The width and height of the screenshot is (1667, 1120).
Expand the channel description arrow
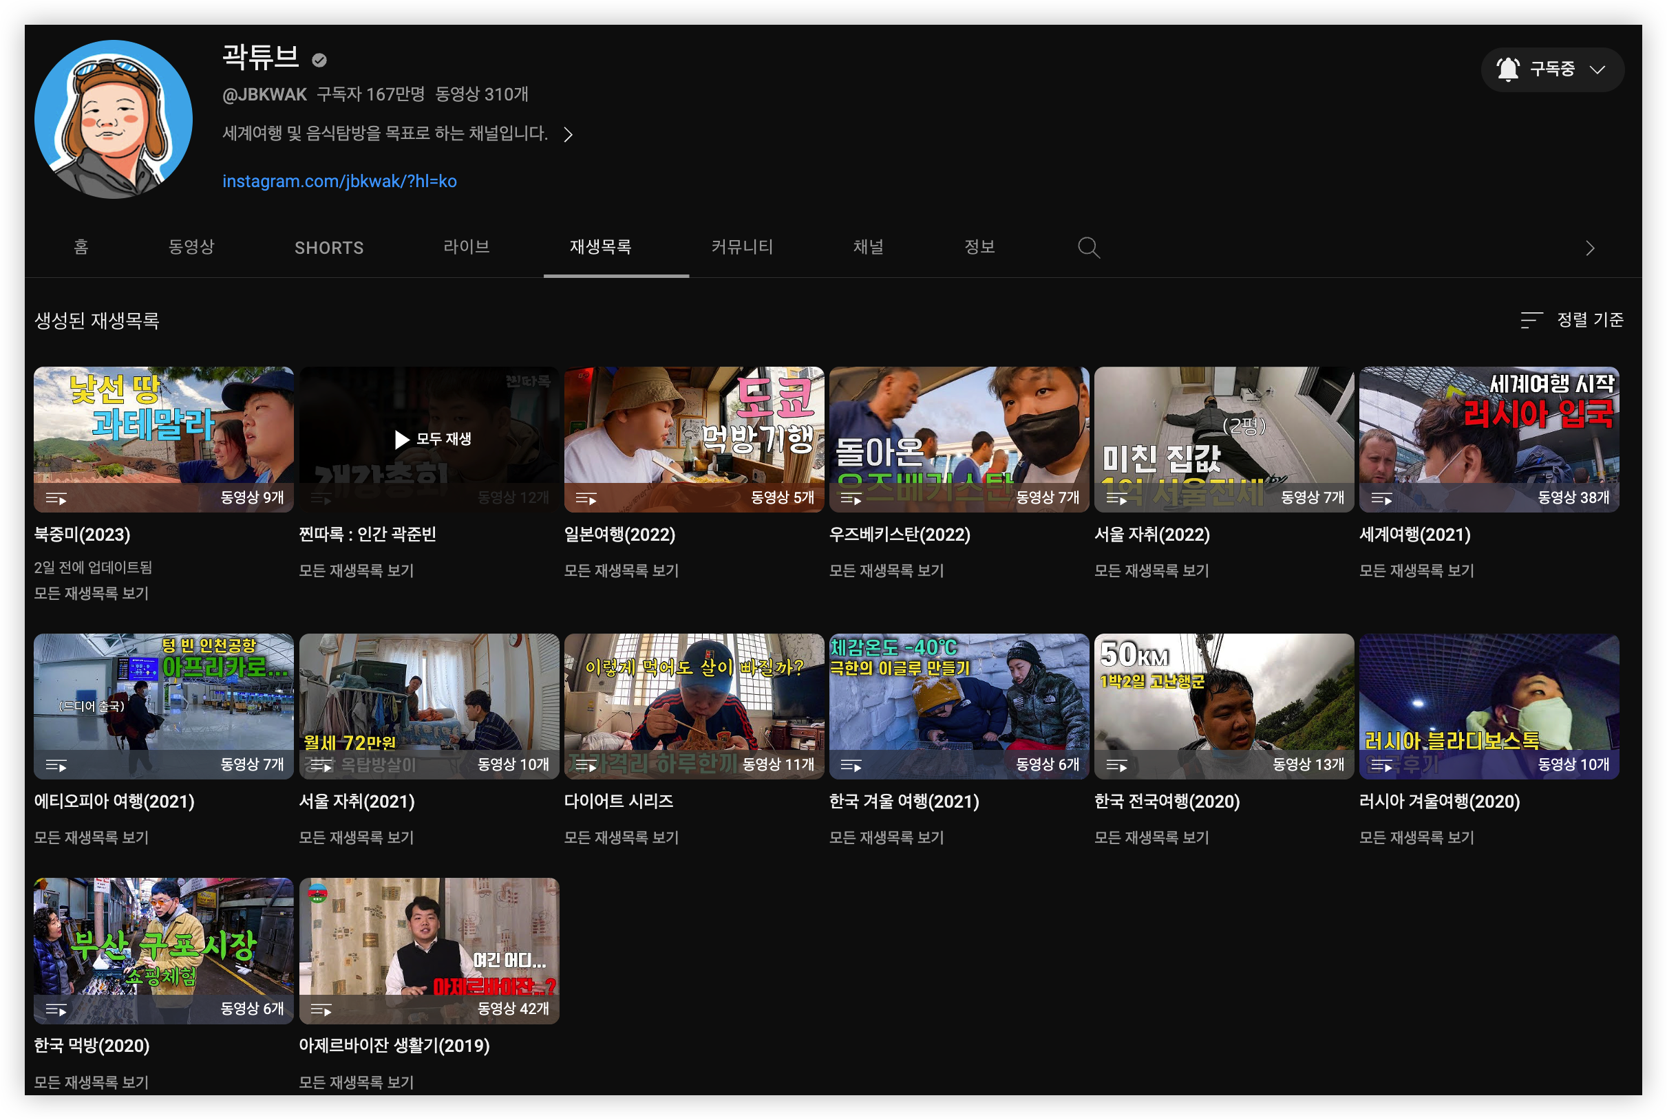(568, 134)
